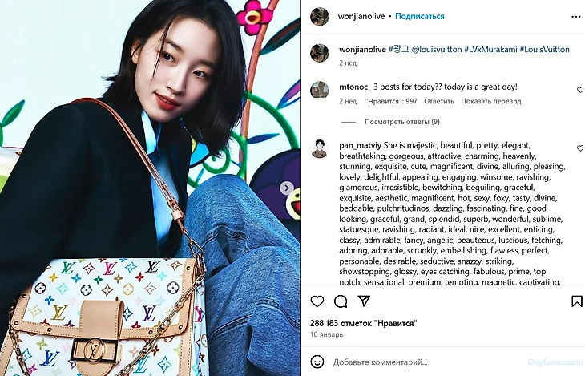Open the #LouisVuitton hashtag
The height and width of the screenshot is (376, 585).
coord(545,49)
